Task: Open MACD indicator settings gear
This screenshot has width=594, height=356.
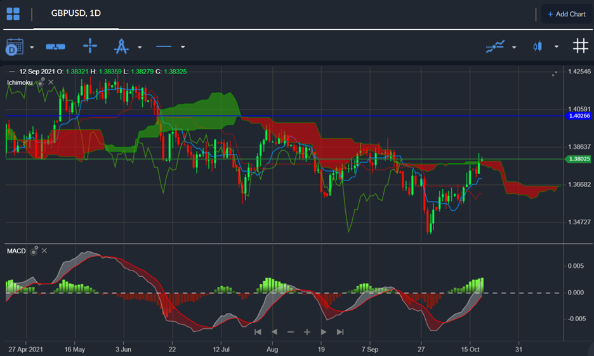Action: point(34,250)
